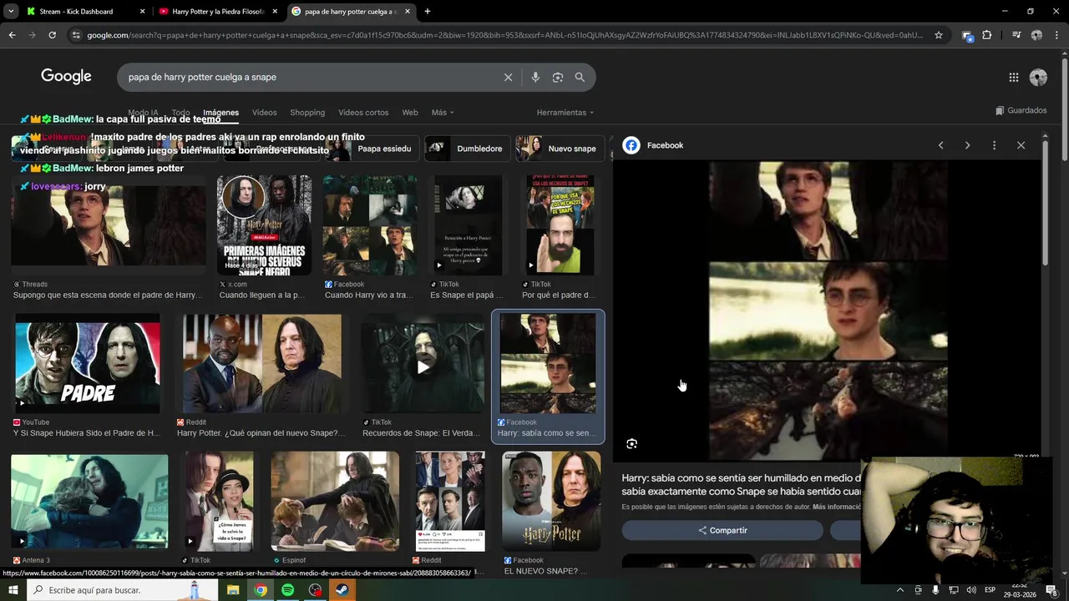Switch to Harry Potter y la Piedra Filosofal tab
This screenshot has height=601, width=1069.
pyautogui.click(x=219, y=12)
